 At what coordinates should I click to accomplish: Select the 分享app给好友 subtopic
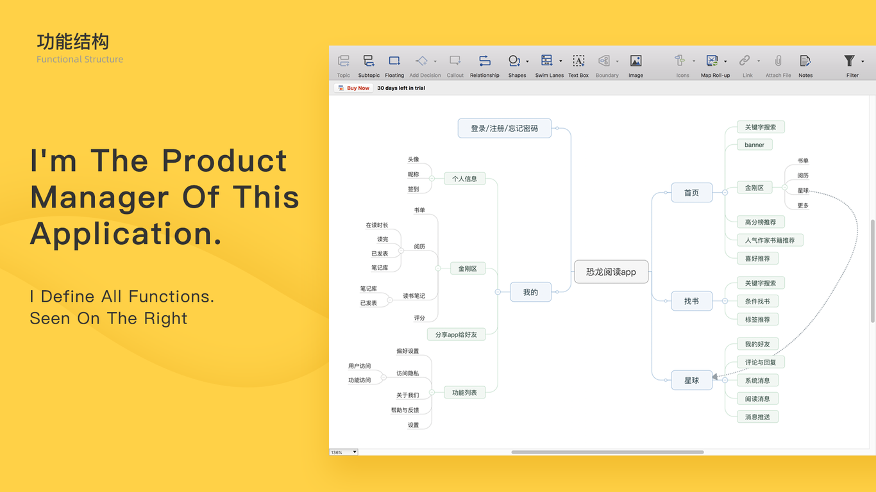click(x=456, y=334)
